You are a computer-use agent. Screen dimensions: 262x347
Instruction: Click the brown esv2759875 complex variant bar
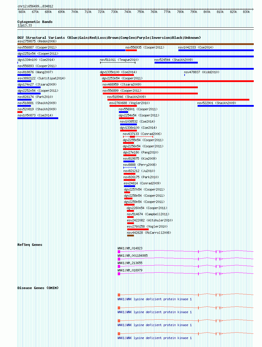[135, 44]
